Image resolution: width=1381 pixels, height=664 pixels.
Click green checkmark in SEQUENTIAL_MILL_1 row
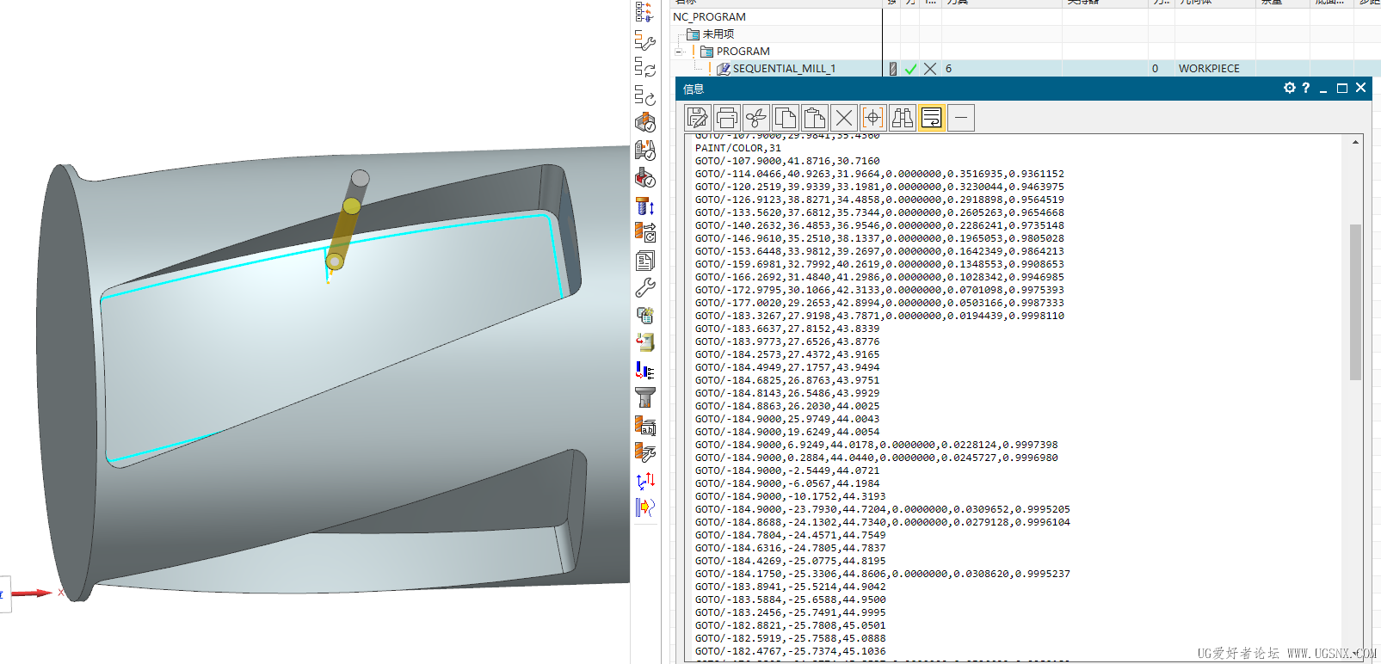[910, 69]
